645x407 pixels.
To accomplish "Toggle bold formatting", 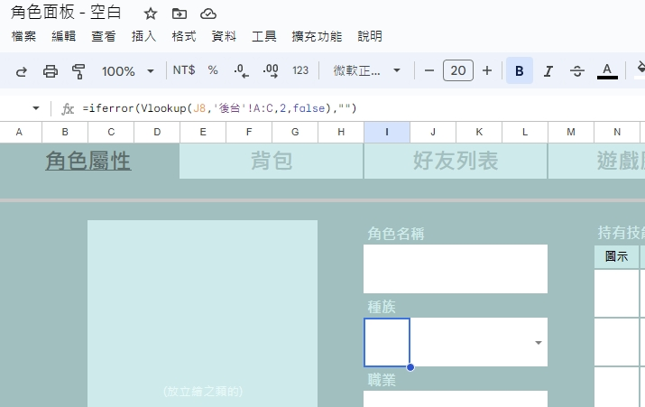I will tap(520, 70).
